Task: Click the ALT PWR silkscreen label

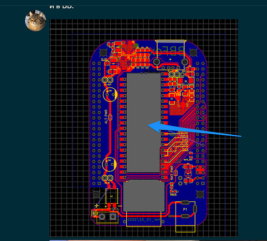Action: [x=106, y=116]
